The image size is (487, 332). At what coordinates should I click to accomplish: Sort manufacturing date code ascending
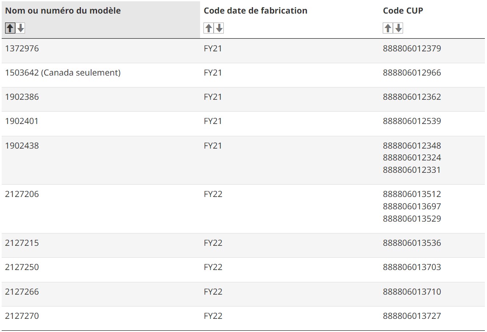click(209, 28)
